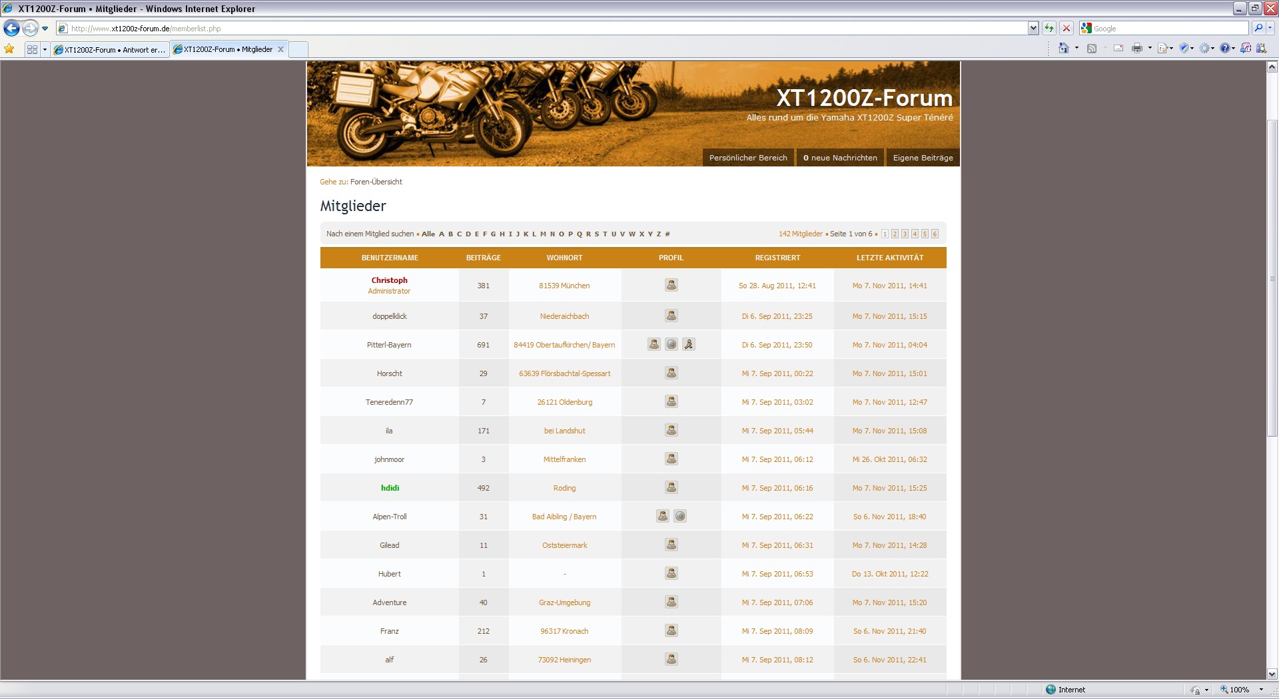
Task: Click the Refresh page icon
Action: pos(1049,28)
